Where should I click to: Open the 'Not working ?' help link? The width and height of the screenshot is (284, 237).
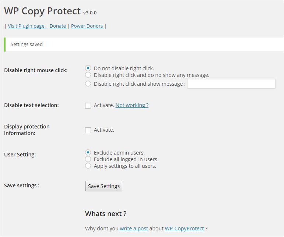click(x=132, y=105)
